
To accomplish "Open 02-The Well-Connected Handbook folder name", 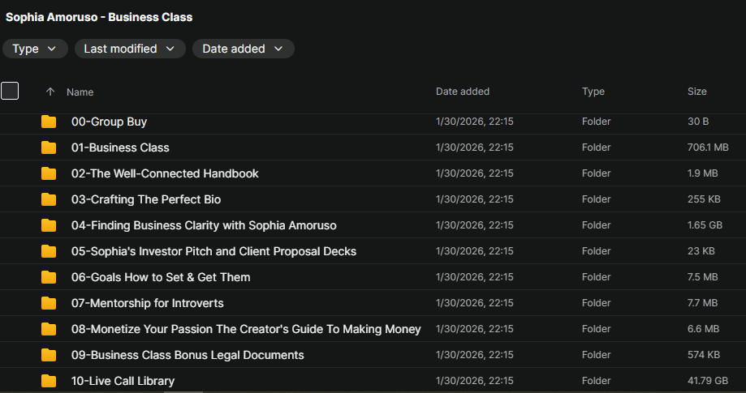I will 165,173.
